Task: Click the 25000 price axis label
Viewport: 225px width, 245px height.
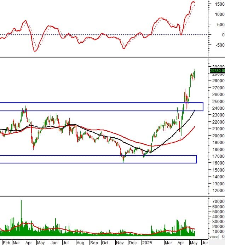Action: [x=218, y=102]
